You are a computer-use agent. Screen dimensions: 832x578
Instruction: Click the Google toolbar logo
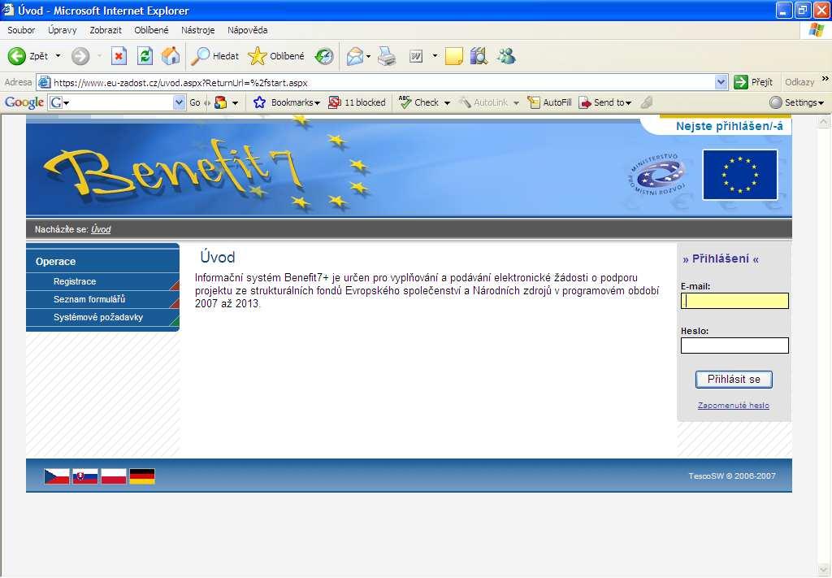point(24,102)
